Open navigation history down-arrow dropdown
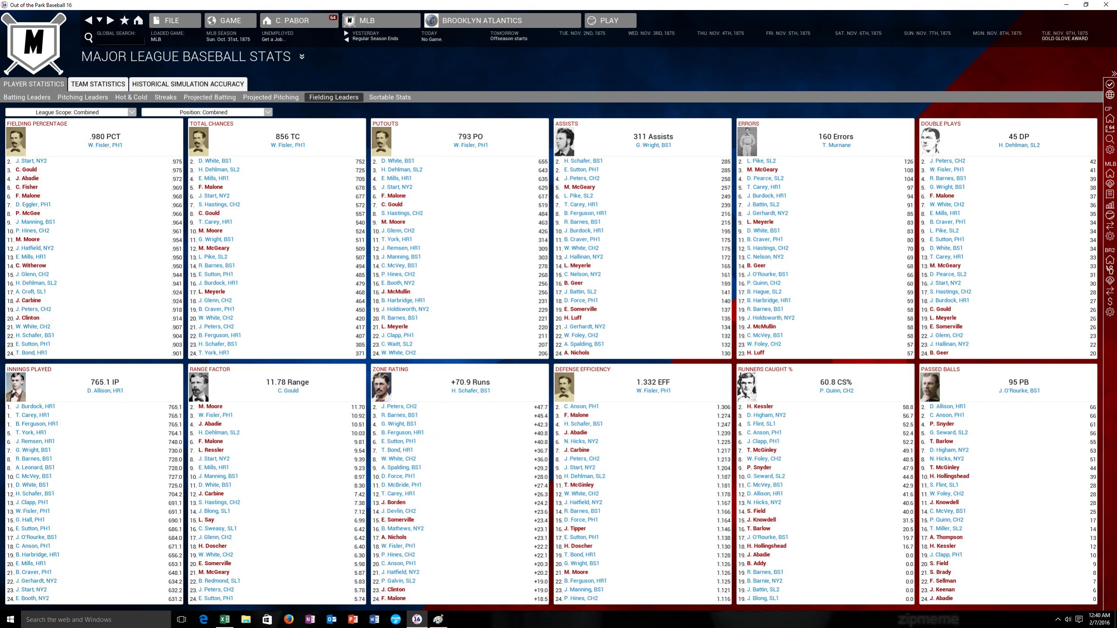The width and height of the screenshot is (1117, 628). [x=100, y=20]
